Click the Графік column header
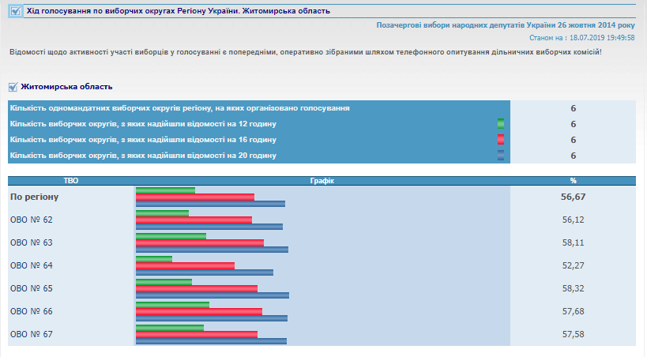Image resolution: width=647 pixels, height=357 pixels. point(322,181)
